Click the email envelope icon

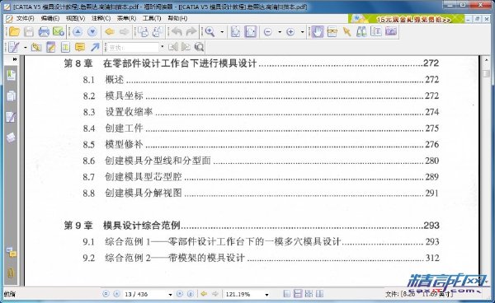[x=59, y=32]
